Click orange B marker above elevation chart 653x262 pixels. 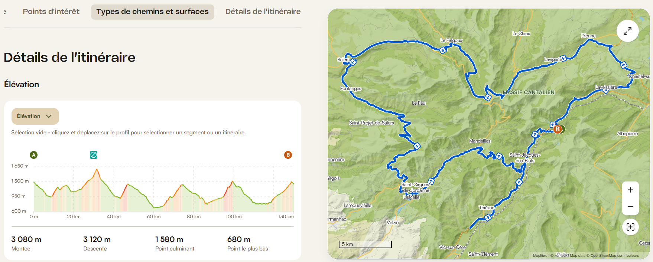[288, 155]
